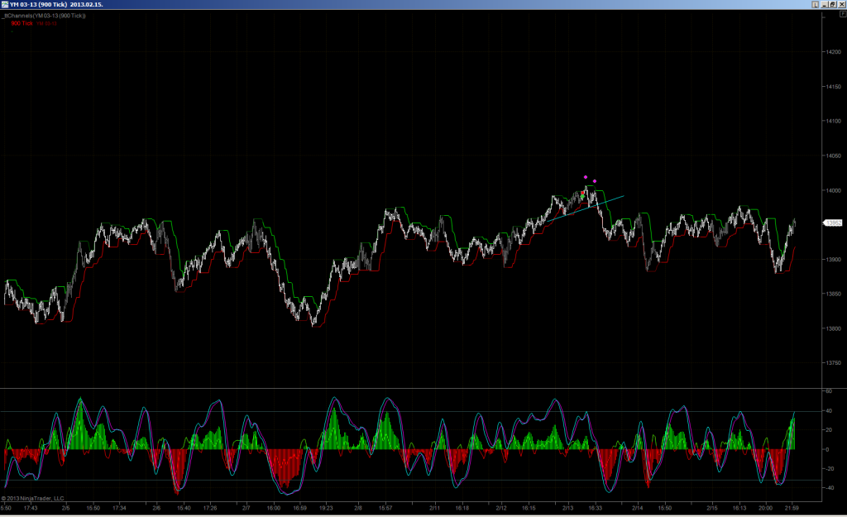Click the chart title "YM 03-13 (900 Tick)"

click(x=38, y=4)
